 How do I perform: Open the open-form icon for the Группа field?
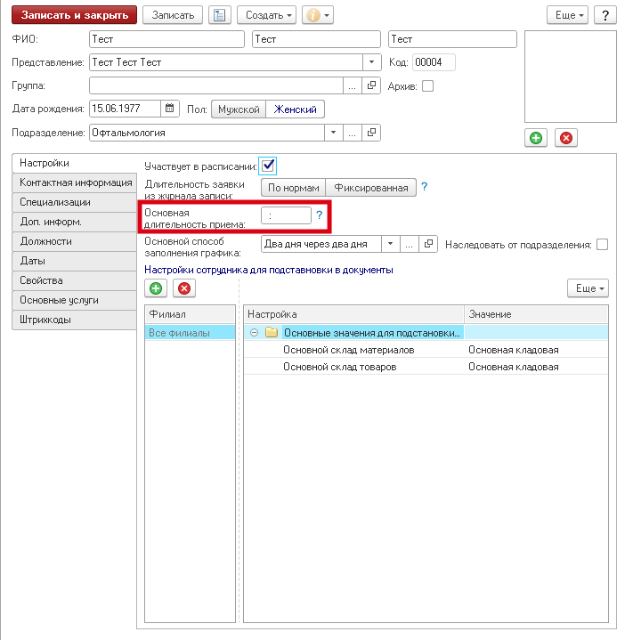[x=372, y=86]
